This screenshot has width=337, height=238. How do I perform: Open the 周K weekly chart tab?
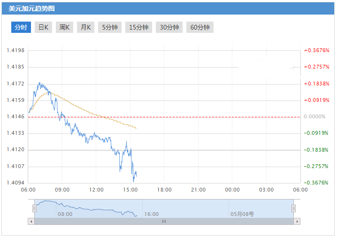tap(64, 27)
